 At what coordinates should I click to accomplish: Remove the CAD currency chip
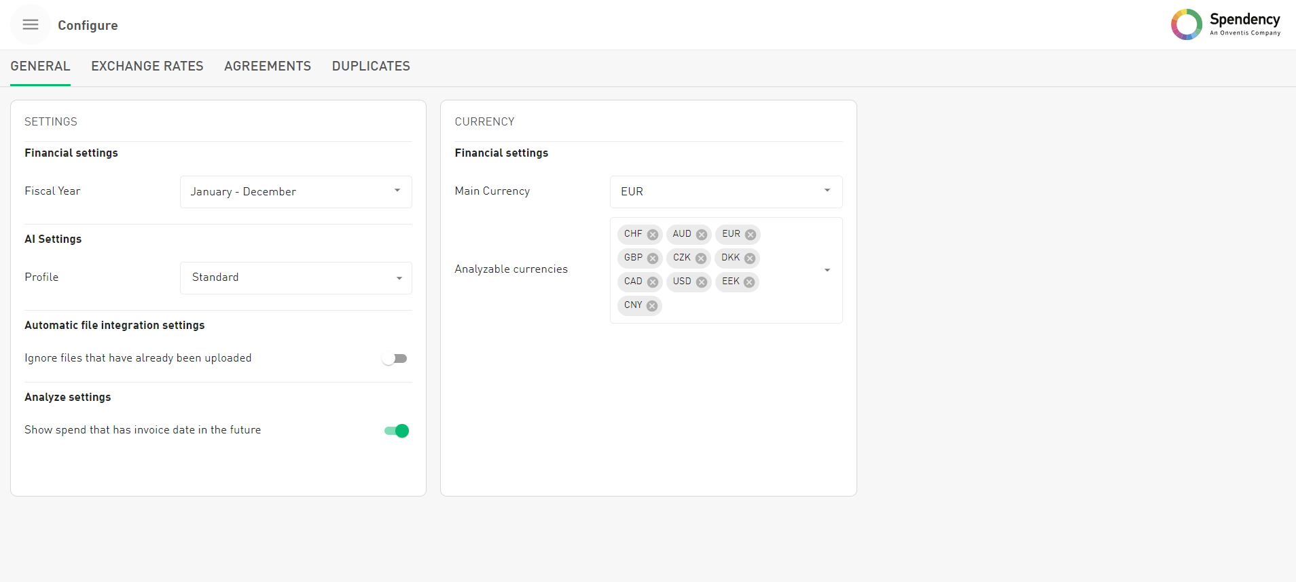click(x=652, y=282)
